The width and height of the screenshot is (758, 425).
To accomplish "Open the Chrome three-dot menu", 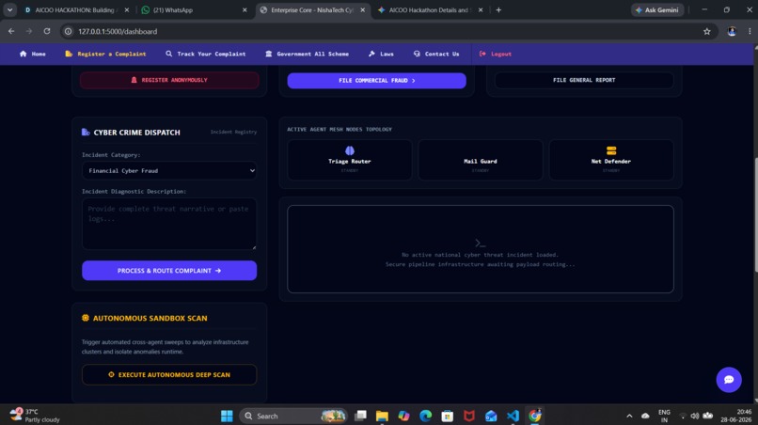I will [x=750, y=31].
